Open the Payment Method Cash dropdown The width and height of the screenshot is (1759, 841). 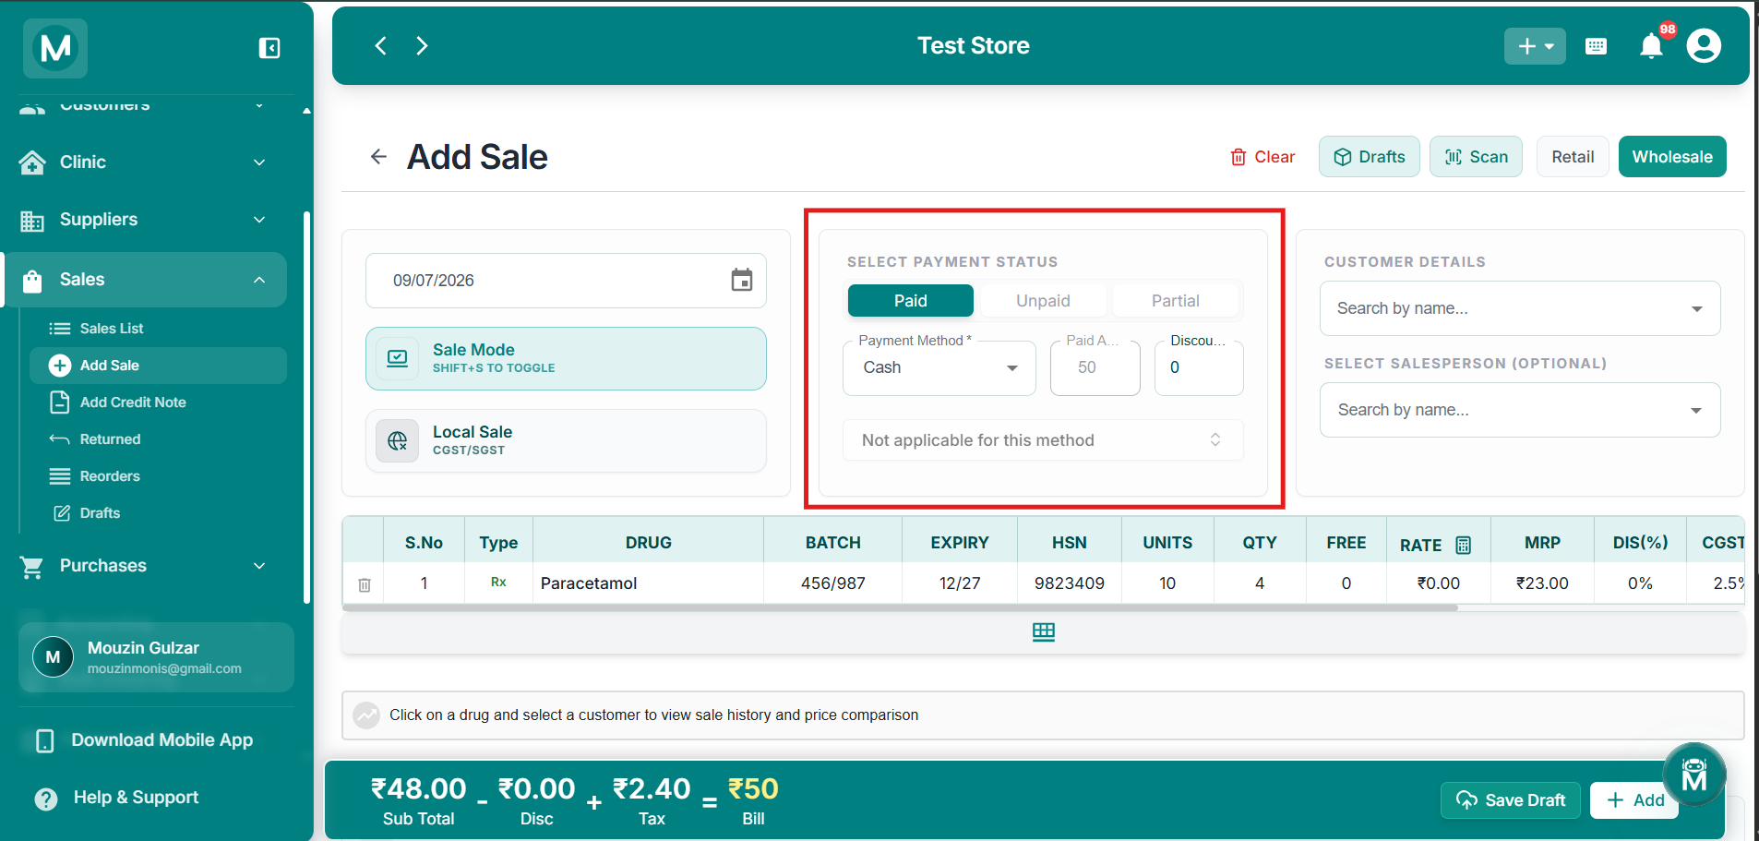pyautogui.click(x=939, y=367)
